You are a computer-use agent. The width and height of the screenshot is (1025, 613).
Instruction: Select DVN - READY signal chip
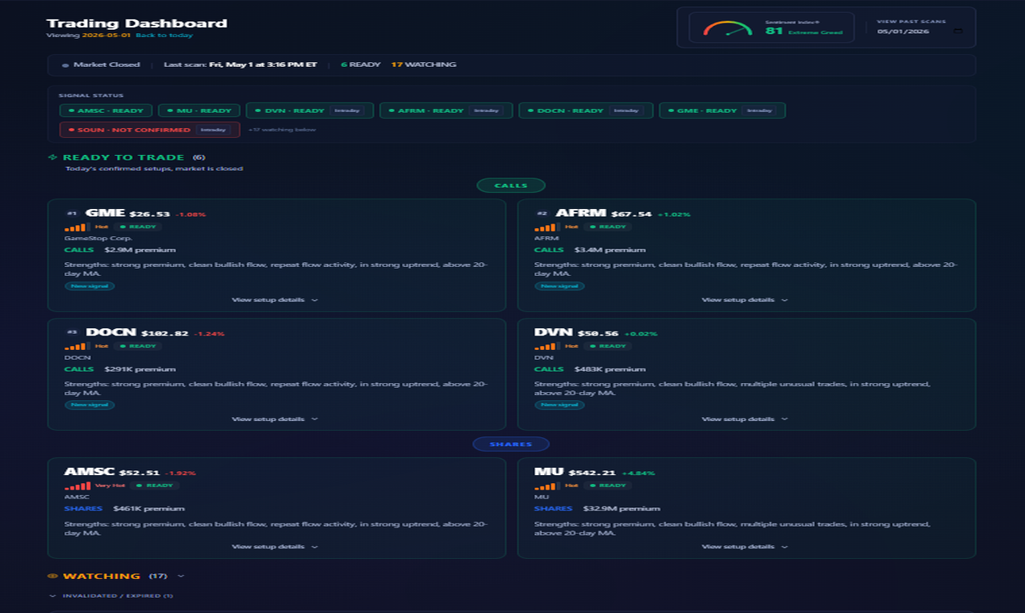tap(310, 111)
